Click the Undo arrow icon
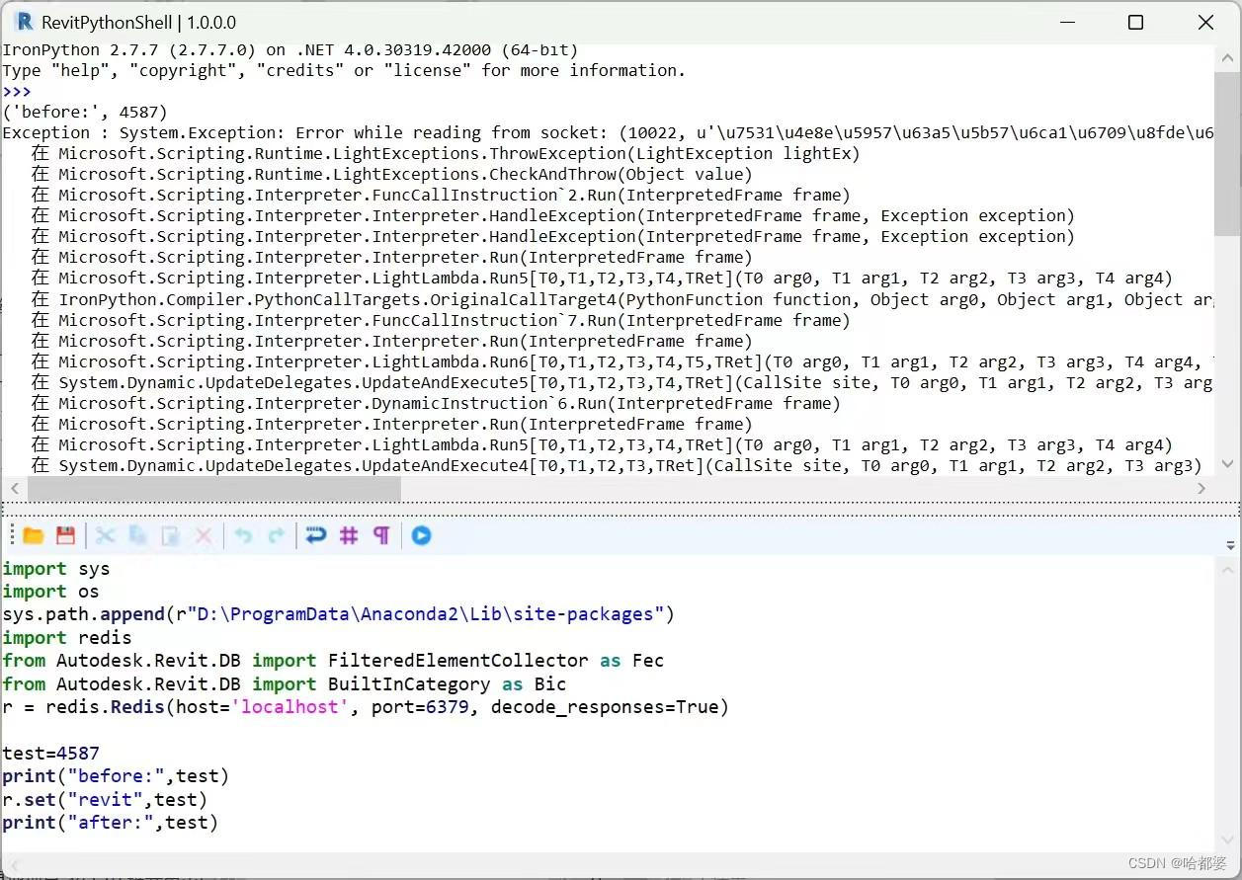This screenshot has height=880, width=1242. coord(243,534)
